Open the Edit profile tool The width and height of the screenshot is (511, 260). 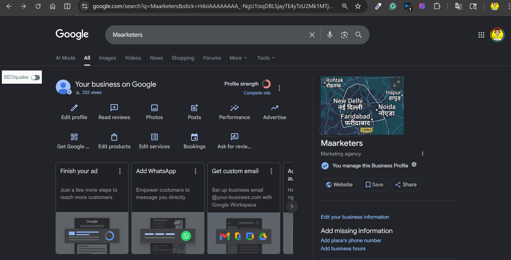point(74,112)
